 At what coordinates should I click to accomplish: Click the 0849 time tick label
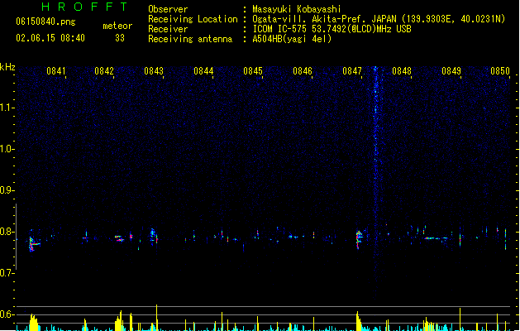(451, 71)
